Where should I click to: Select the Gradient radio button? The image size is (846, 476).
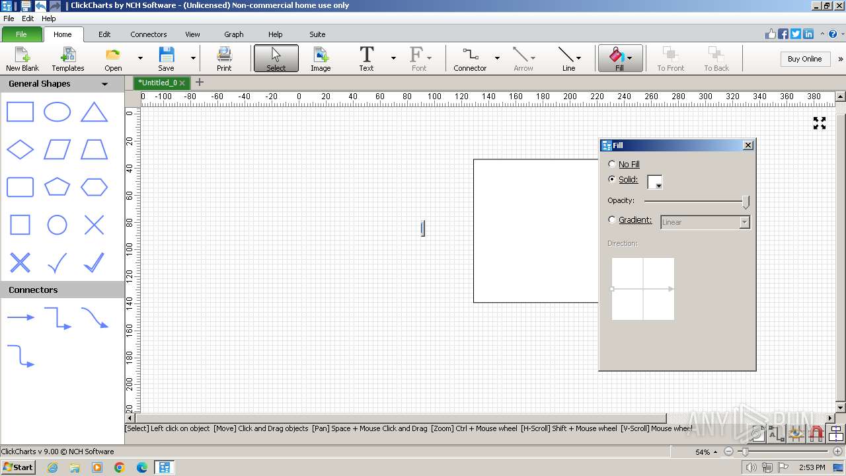tap(611, 220)
